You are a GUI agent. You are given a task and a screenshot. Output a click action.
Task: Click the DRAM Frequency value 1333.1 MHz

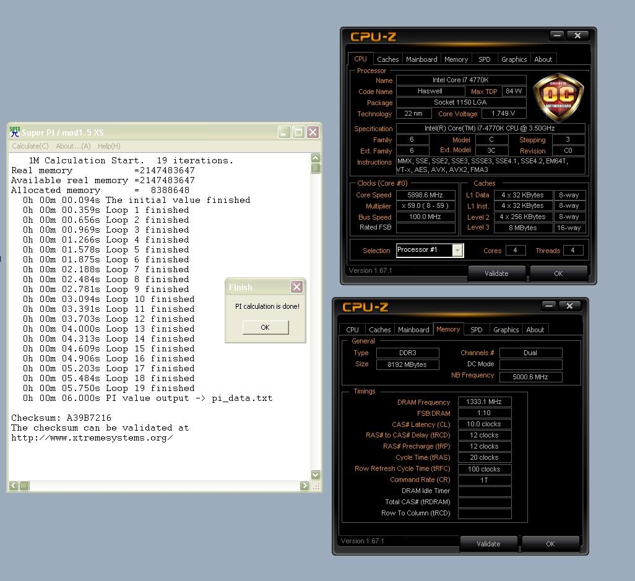click(485, 402)
